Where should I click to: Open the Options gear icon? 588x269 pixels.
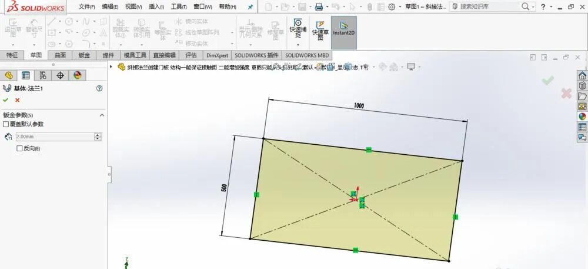392,6
